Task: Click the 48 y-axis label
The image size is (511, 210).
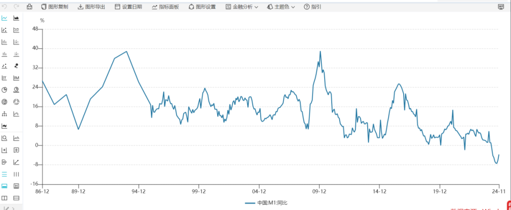Action: pos(36,29)
